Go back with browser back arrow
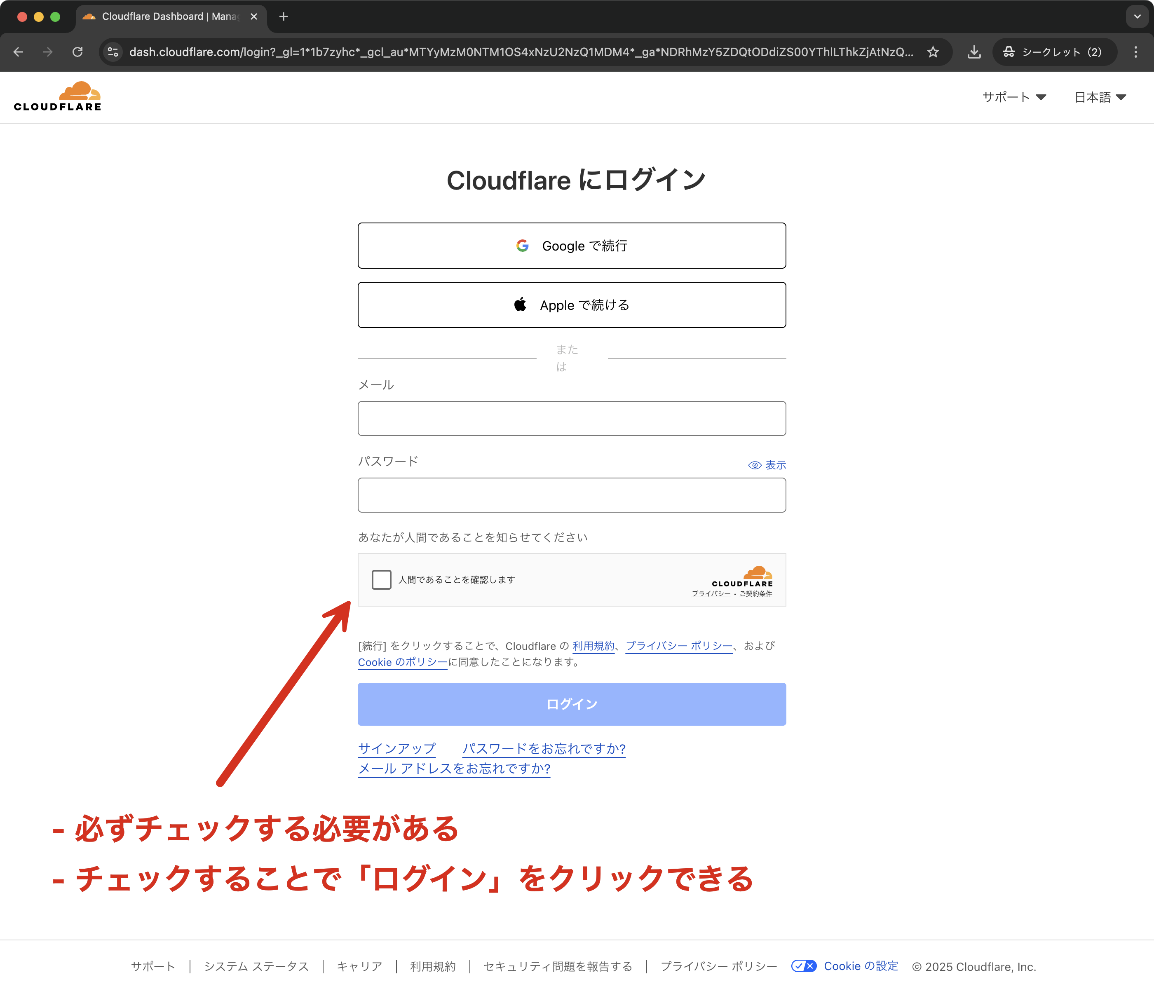The height and width of the screenshot is (989, 1154). coord(19,52)
